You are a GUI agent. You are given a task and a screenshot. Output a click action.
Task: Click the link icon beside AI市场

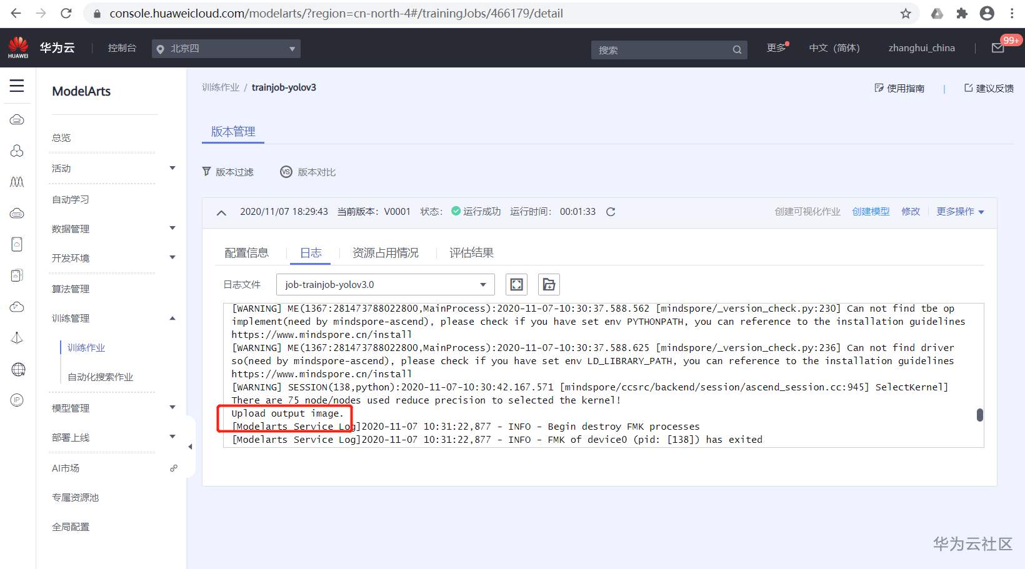174,468
